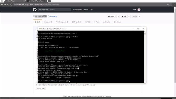Select the Graphs tab

click(x=106, y=22)
